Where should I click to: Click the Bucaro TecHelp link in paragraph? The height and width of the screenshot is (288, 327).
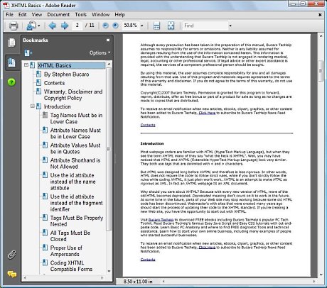tap(161, 220)
